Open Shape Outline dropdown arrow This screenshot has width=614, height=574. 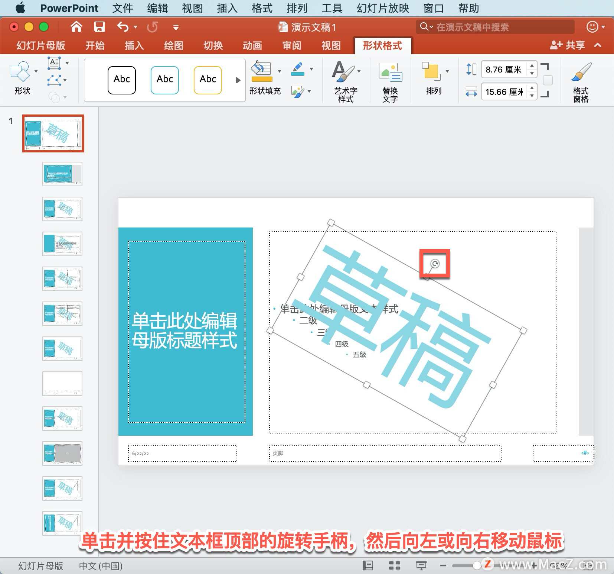311,69
